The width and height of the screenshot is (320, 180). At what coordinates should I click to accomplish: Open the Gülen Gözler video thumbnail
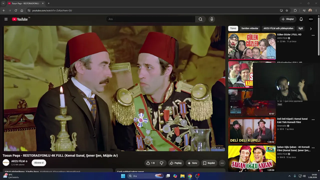[x=252, y=46]
